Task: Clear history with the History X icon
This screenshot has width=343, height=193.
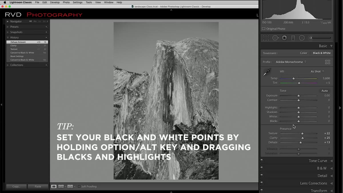Action: pos(46,38)
